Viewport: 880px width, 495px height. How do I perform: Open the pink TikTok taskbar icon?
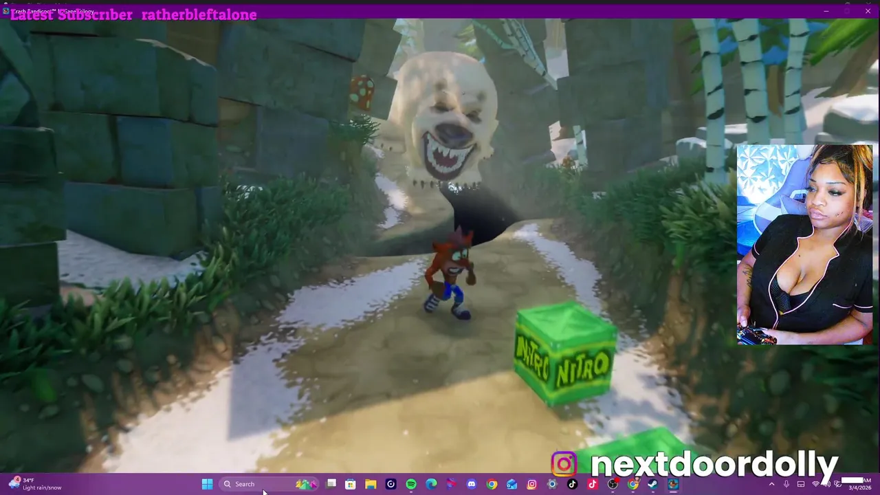(593, 484)
